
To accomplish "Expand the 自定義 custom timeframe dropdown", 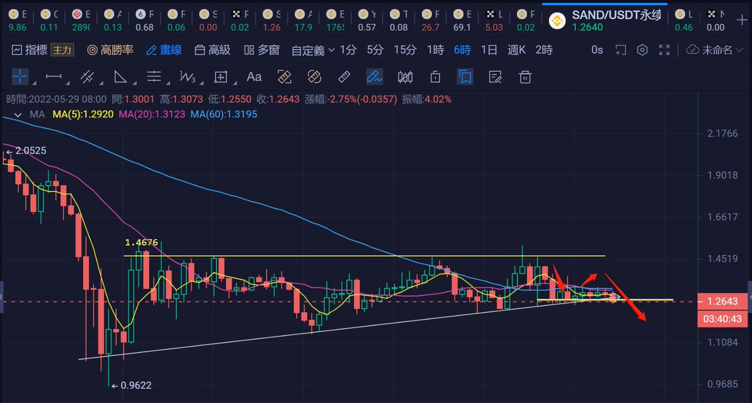I will pos(313,50).
